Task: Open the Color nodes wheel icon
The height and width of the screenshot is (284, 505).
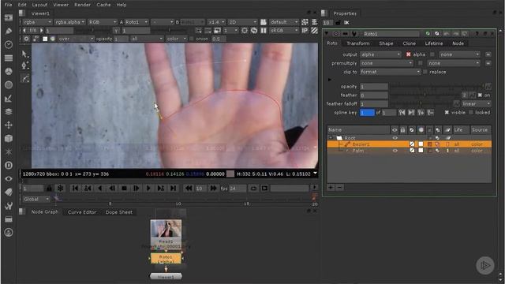Action: [9, 71]
